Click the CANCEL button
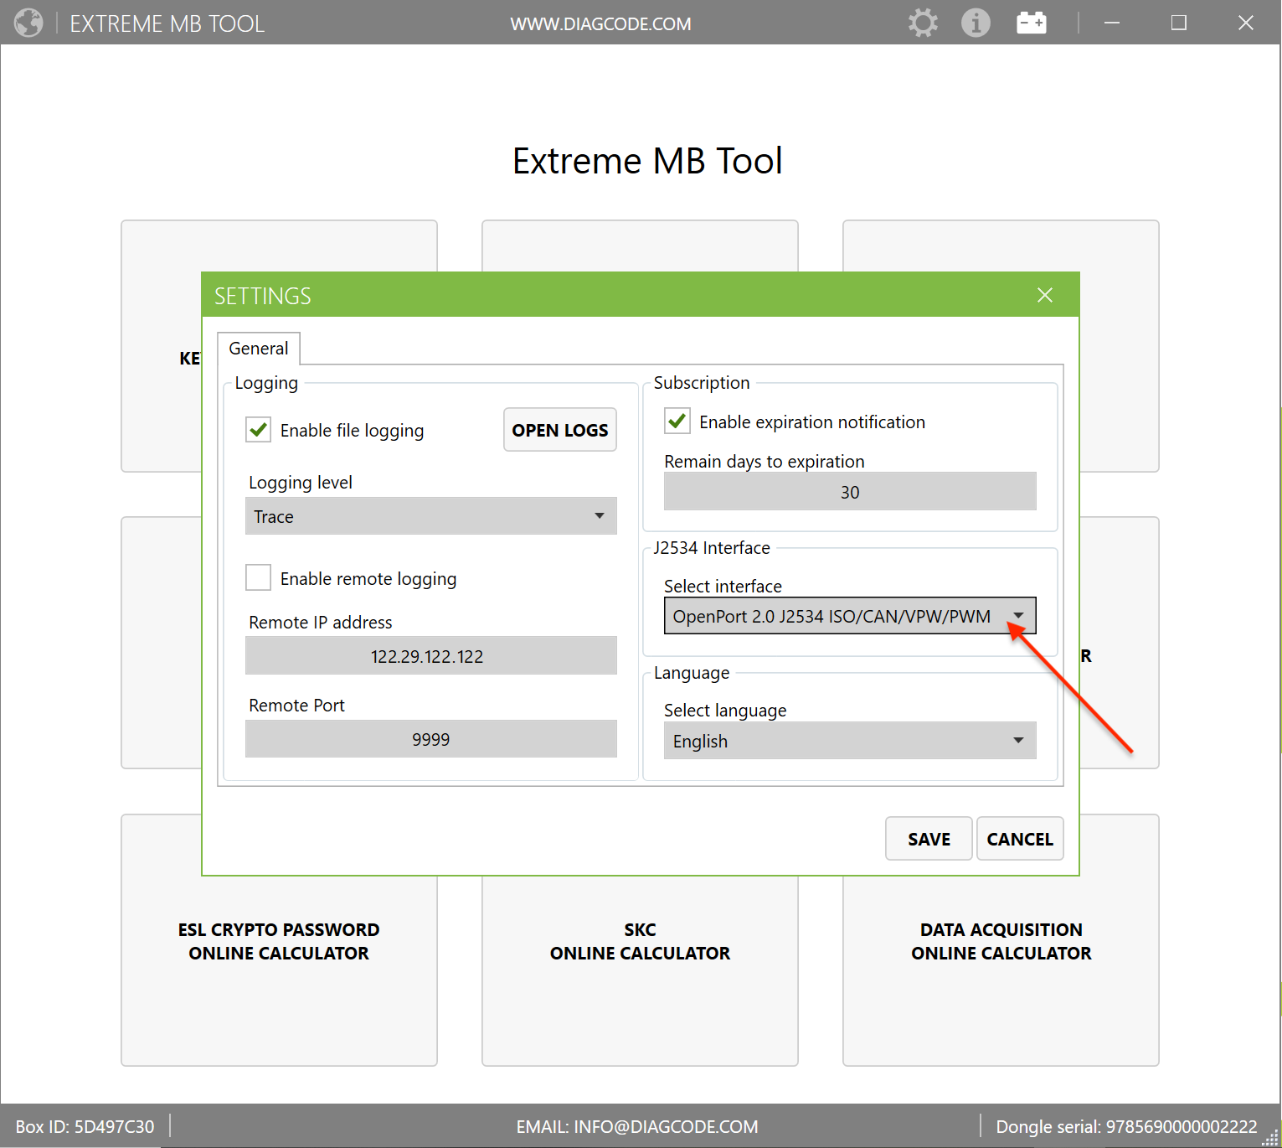This screenshot has height=1148, width=1282. coord(1020,839)
